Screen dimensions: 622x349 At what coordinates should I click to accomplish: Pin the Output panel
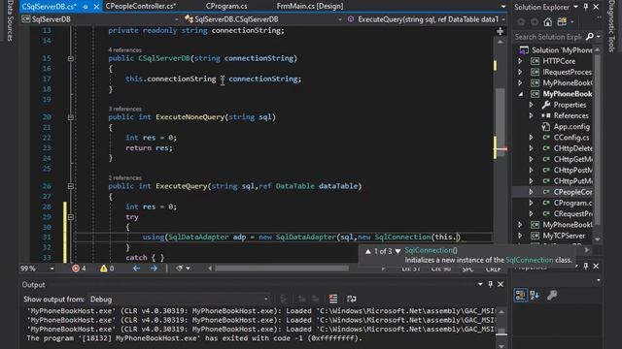[x=491, y=284]
